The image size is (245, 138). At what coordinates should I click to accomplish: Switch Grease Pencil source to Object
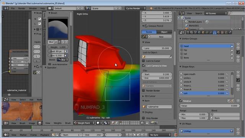coord(164,32)
